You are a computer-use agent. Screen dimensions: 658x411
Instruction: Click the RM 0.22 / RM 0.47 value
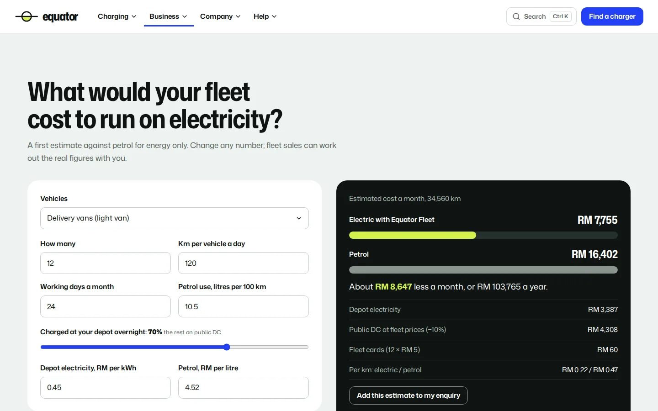pos(589,370)
